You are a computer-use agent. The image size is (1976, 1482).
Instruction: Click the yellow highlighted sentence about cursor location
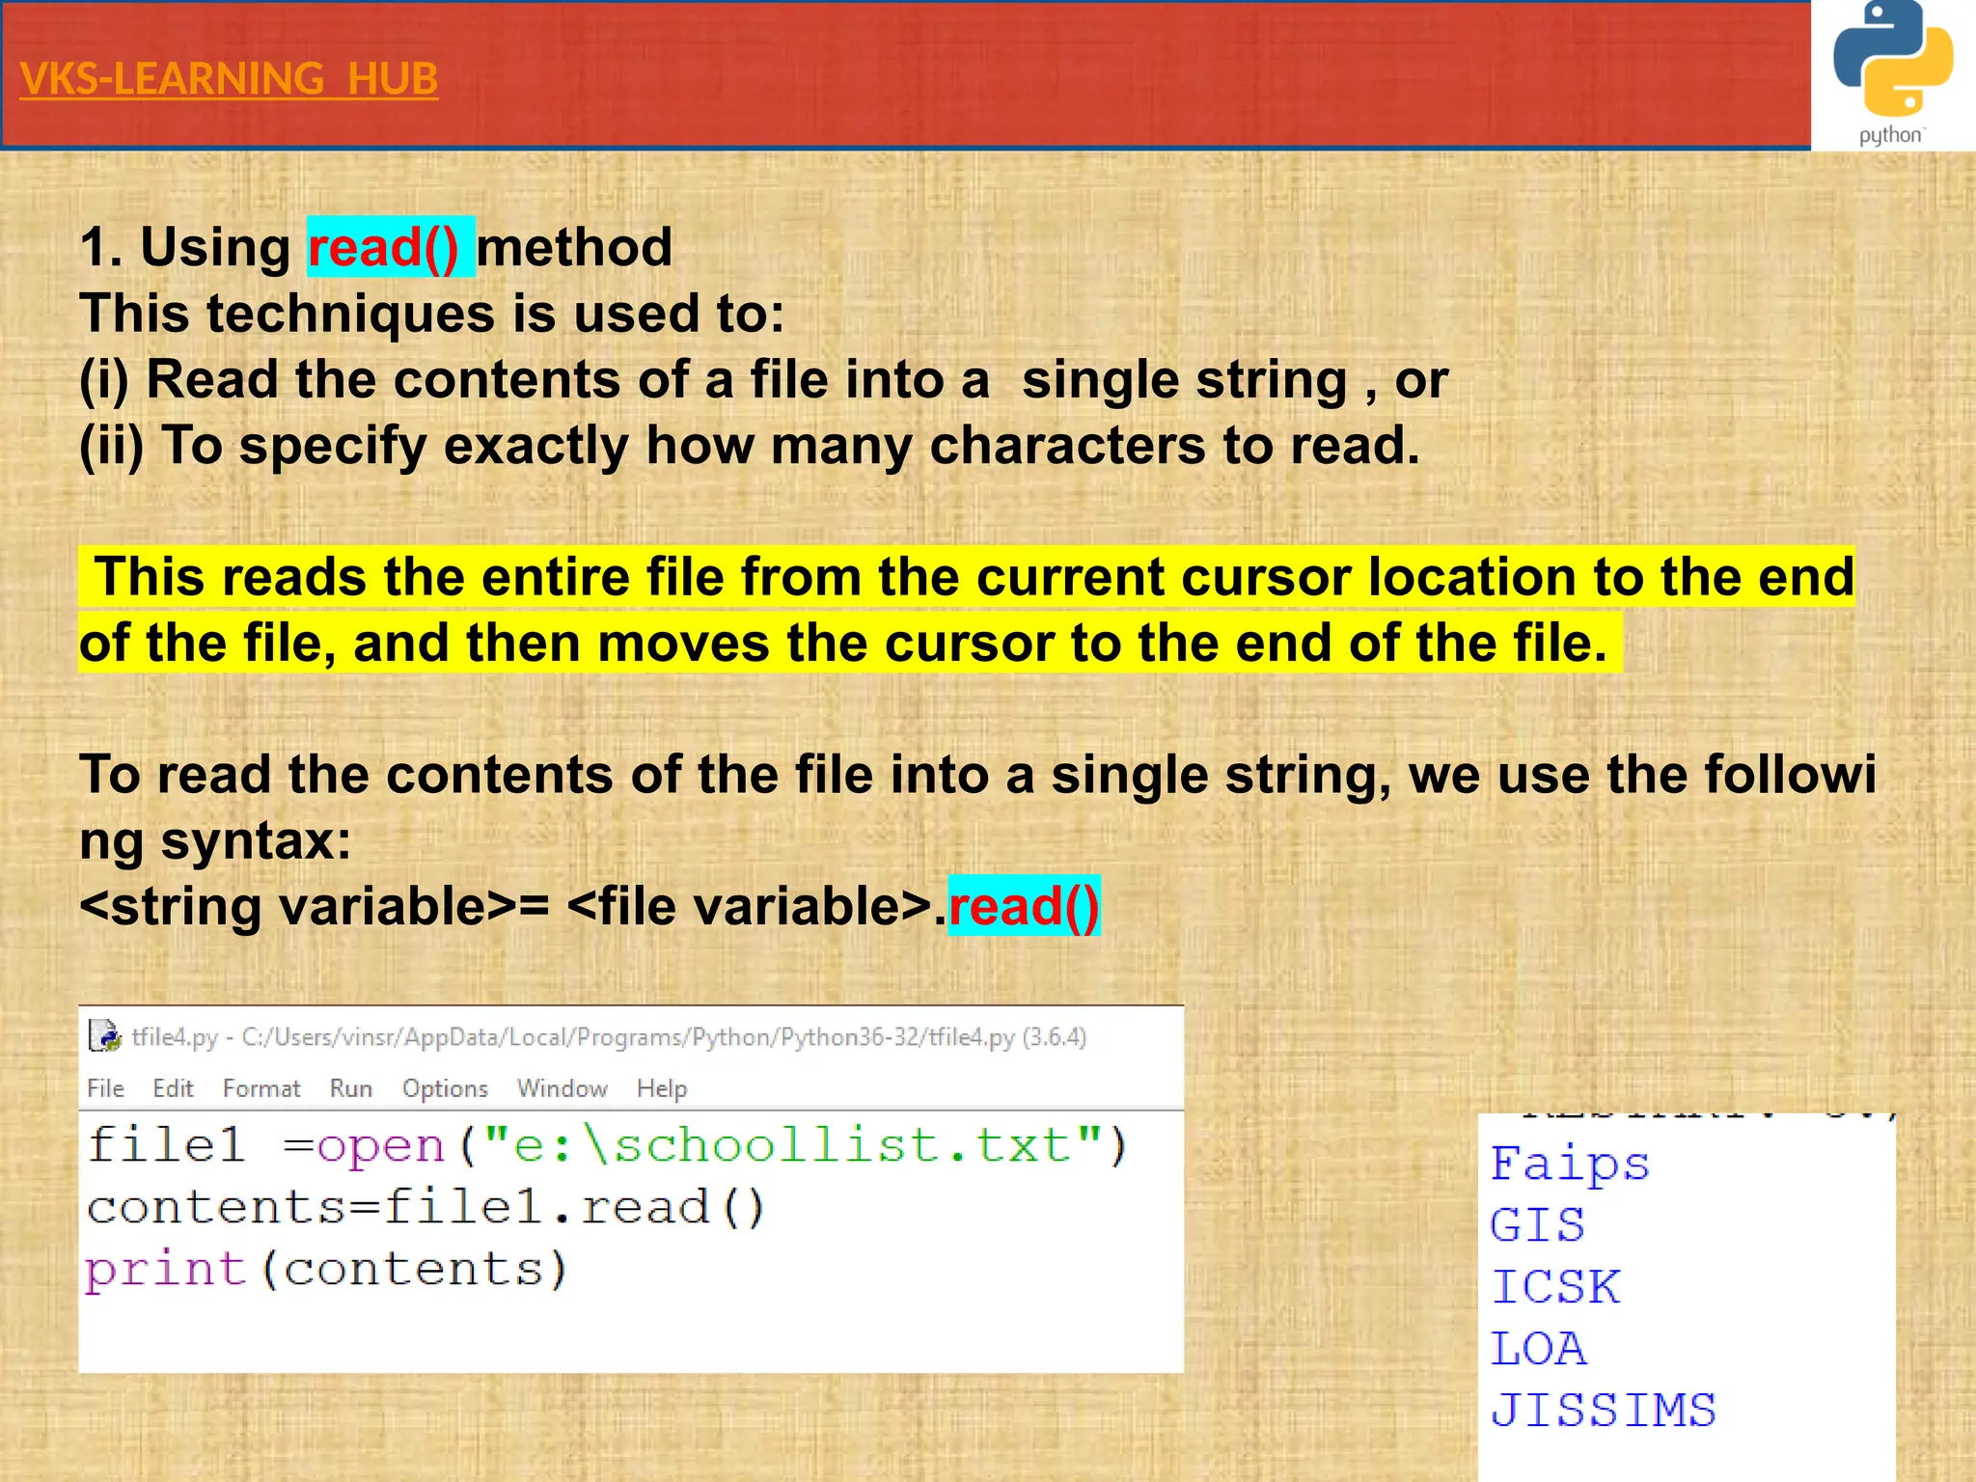coord(966,610)
